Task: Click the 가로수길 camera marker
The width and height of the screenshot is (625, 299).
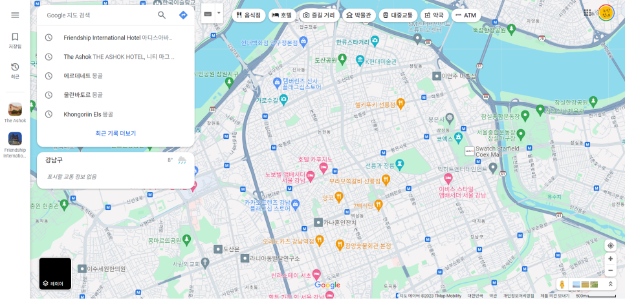Action: point(283,99)
